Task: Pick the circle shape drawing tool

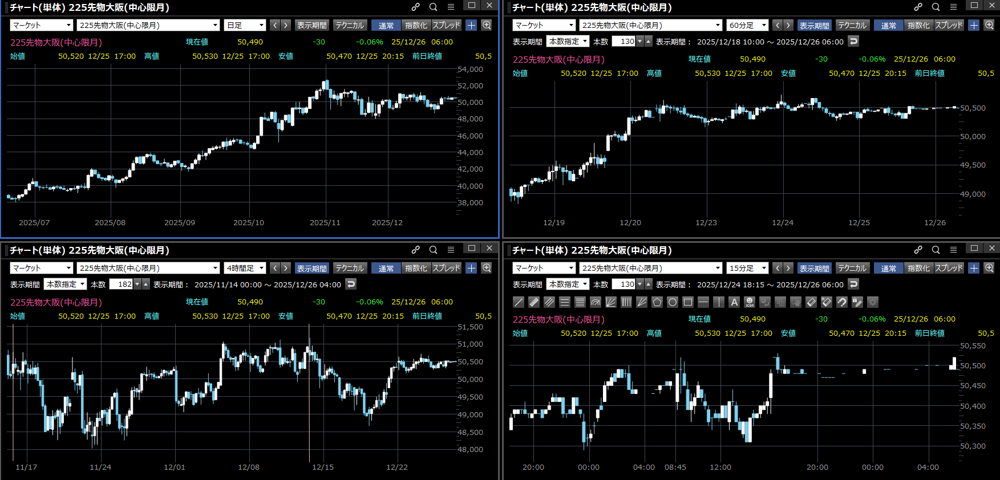Action: tap(673, 302)
